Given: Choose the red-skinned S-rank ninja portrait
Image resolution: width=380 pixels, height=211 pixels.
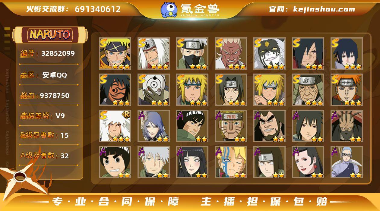Looking at the screenshot, I should (231, 54).
